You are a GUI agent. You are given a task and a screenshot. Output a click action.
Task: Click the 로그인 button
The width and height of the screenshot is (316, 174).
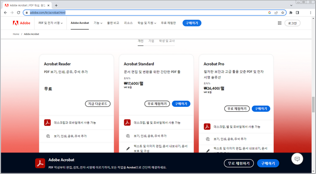tap(293, 23)
